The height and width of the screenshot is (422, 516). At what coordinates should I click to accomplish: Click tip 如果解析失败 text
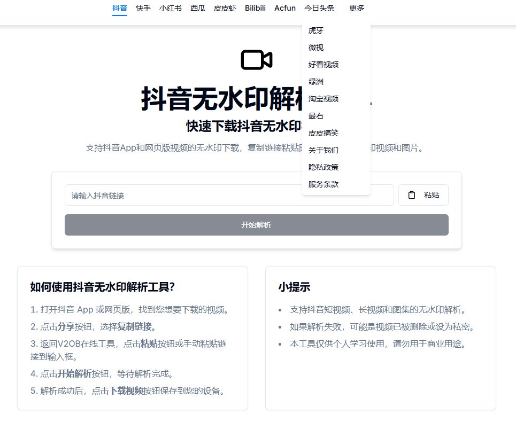pos(382,327)
